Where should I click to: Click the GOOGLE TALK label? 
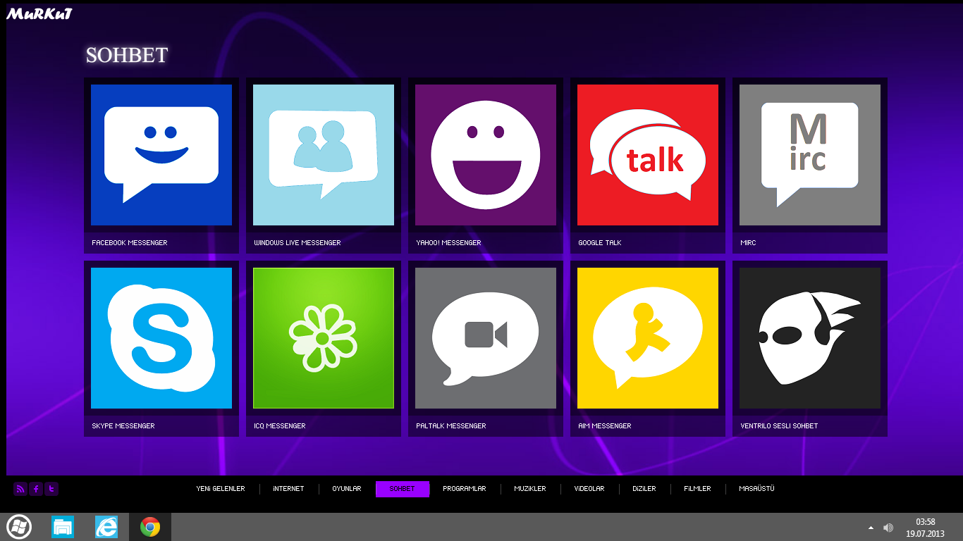click(600, 243)
